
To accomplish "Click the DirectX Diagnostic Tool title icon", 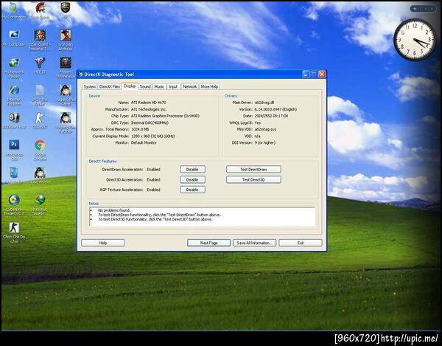I will click(80, 75).
